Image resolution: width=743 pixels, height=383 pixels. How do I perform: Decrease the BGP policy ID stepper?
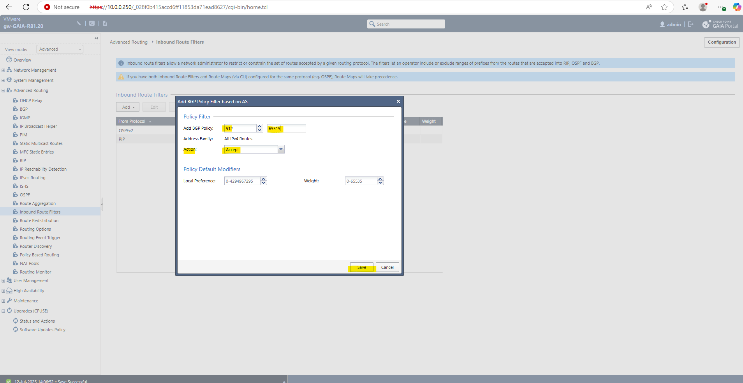pos(260,130)
